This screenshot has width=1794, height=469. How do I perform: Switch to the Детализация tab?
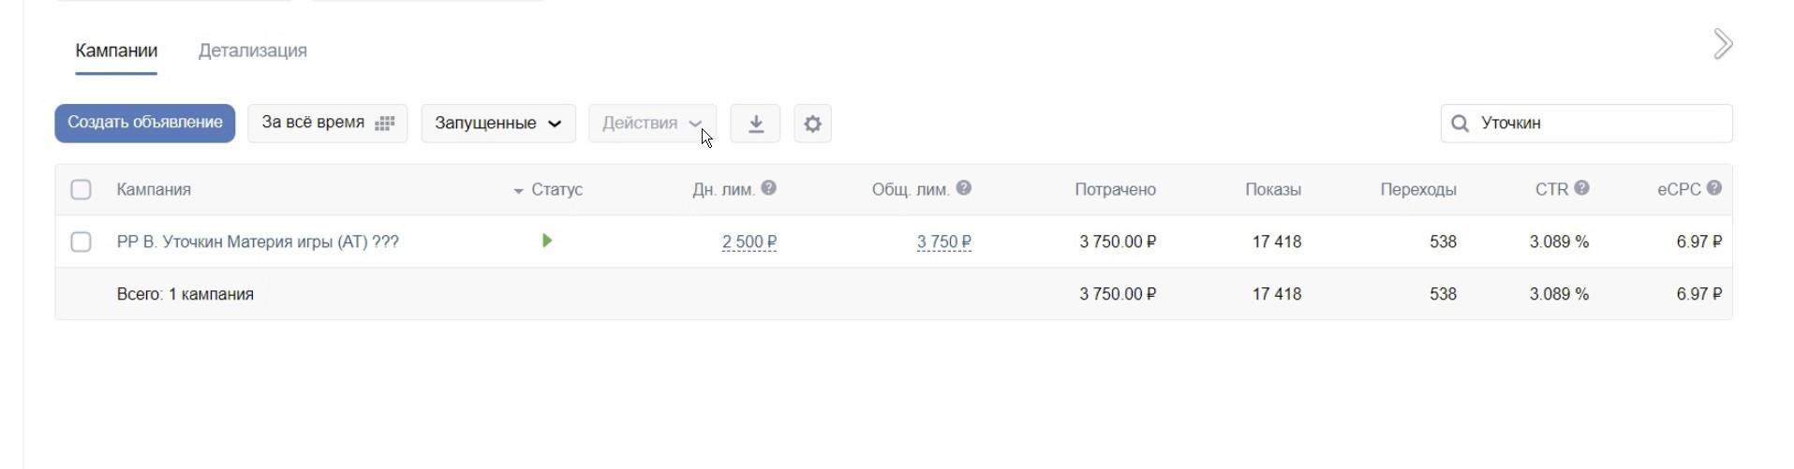tap(252, 51)
